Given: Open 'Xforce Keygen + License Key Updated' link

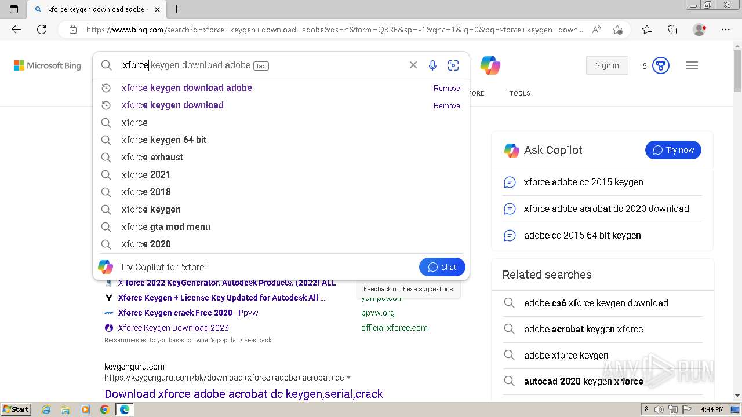Looking at the screenshot, I should point(221,298).
